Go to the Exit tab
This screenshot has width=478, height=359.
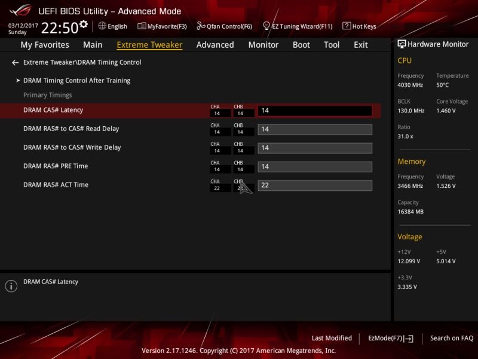tap(361, 45)
